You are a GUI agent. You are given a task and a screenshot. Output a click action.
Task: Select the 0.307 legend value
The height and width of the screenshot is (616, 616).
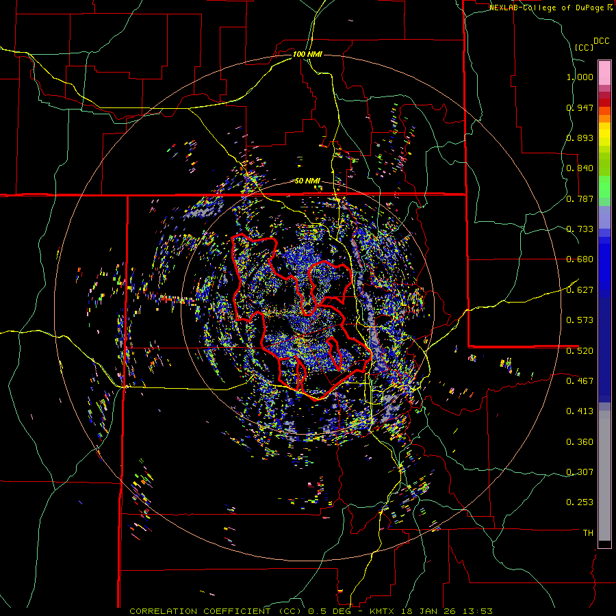point(580,472)
